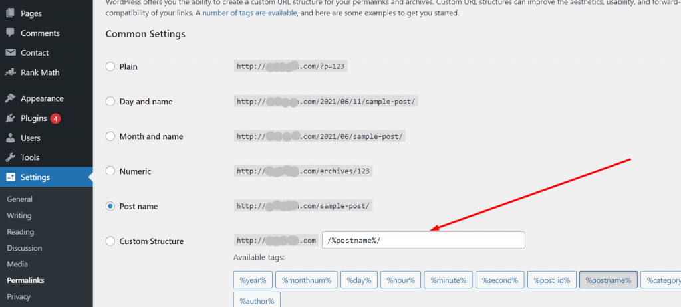Open the Settings menu item
Viewport: 681px width, 307px height.
pyautogui.click(x=47, y=177)
